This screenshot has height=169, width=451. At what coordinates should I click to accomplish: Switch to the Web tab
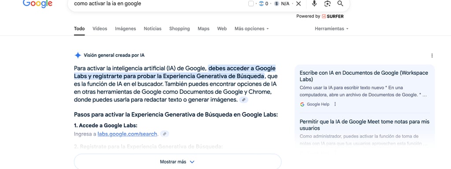[x=222, y=29]
